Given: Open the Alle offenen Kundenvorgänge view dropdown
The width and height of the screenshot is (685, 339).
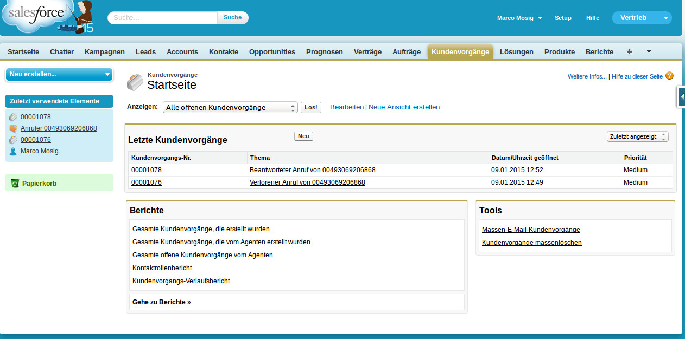Looking at the screenshot, I should pyautogui.click(x=230, y=107).
